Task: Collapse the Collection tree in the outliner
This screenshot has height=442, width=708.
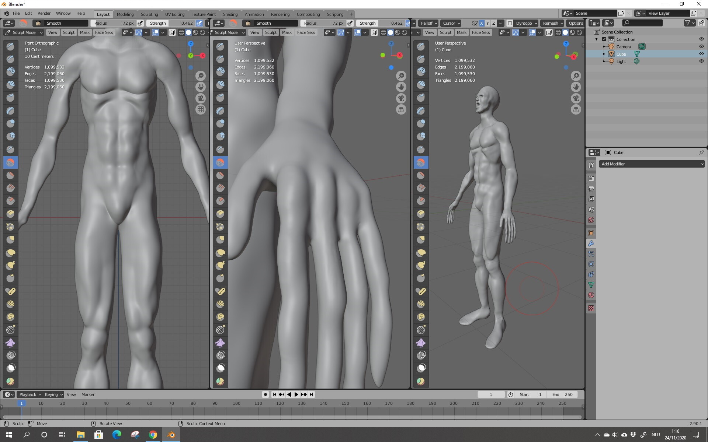Action: [x=597, y=39]
